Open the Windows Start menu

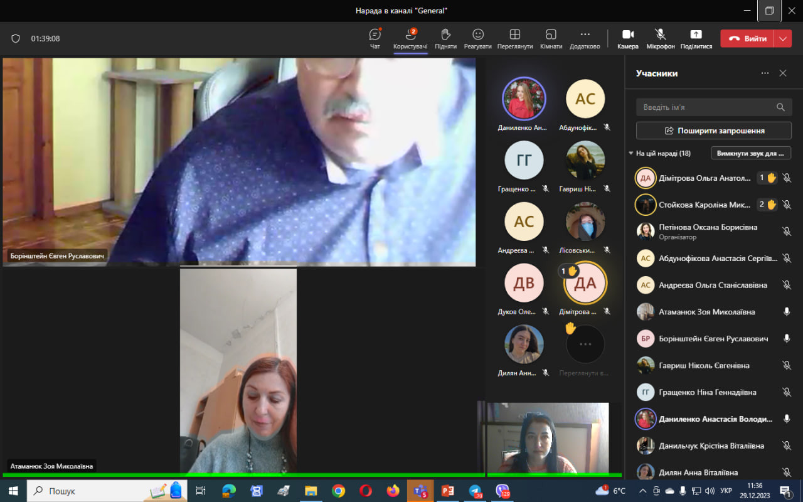coord(13,491)
